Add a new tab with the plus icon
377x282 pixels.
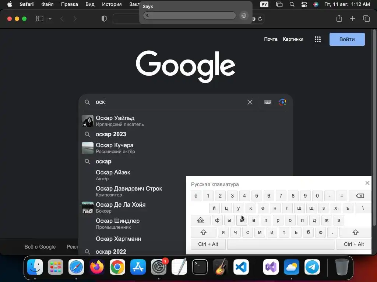(352, 18)
